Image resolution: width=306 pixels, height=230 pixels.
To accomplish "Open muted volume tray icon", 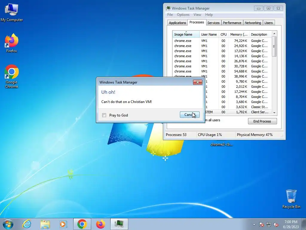I will click(x=276, y=225).
